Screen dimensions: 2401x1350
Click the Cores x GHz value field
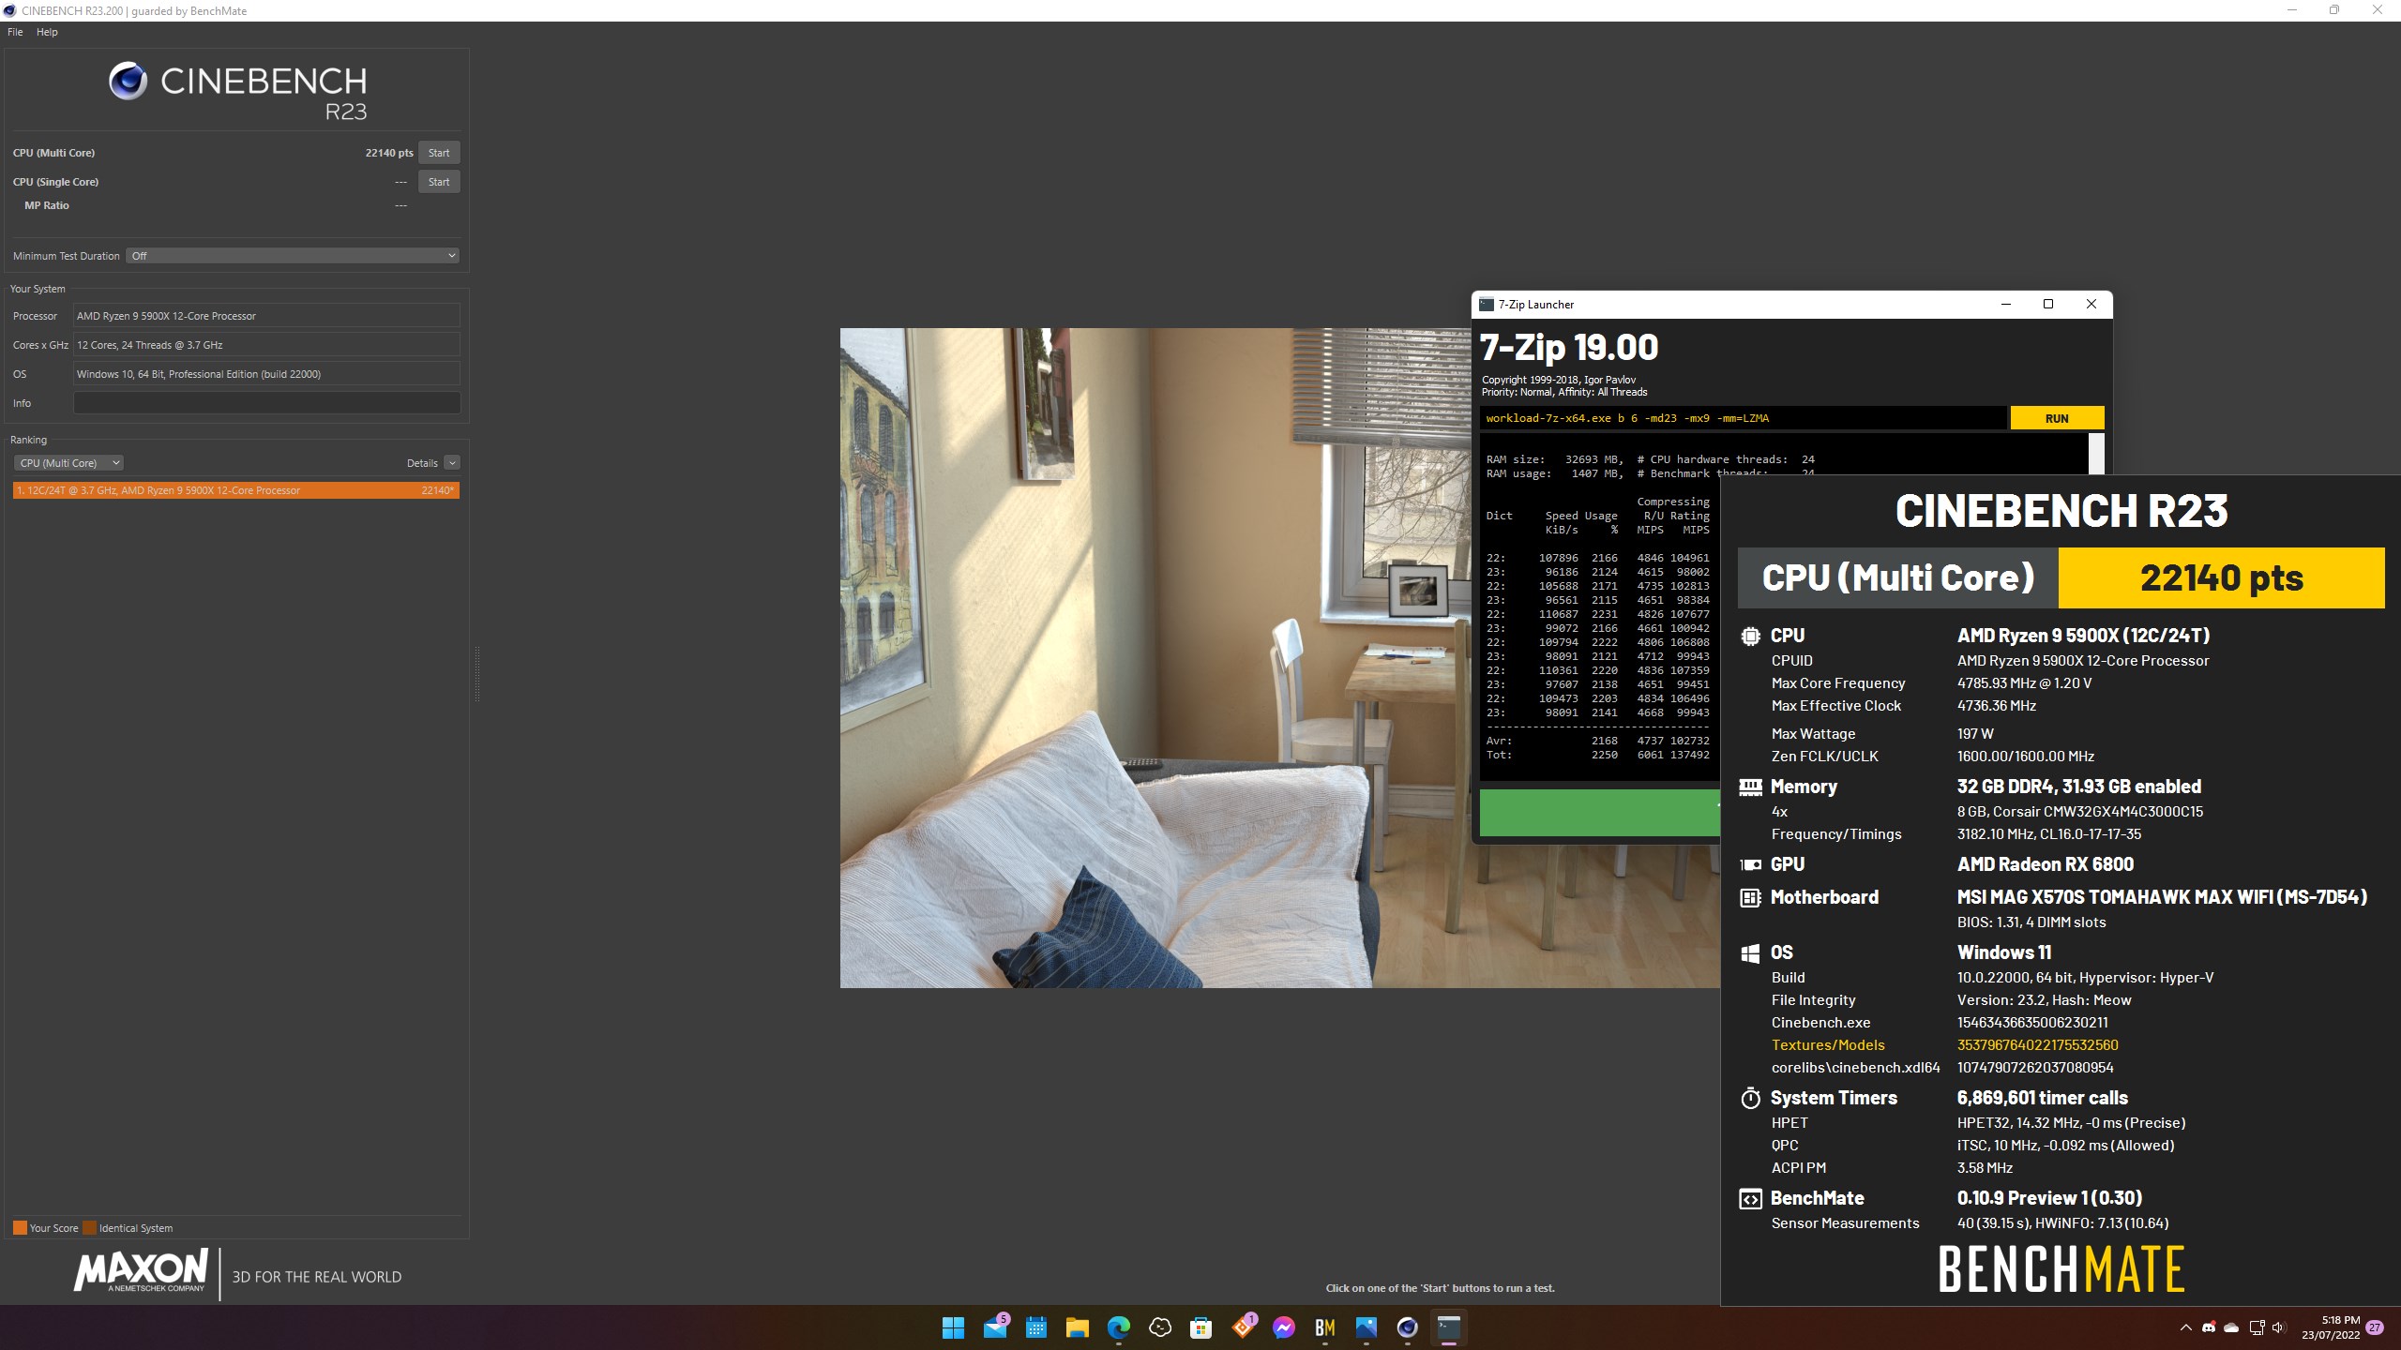click(266, 345)
